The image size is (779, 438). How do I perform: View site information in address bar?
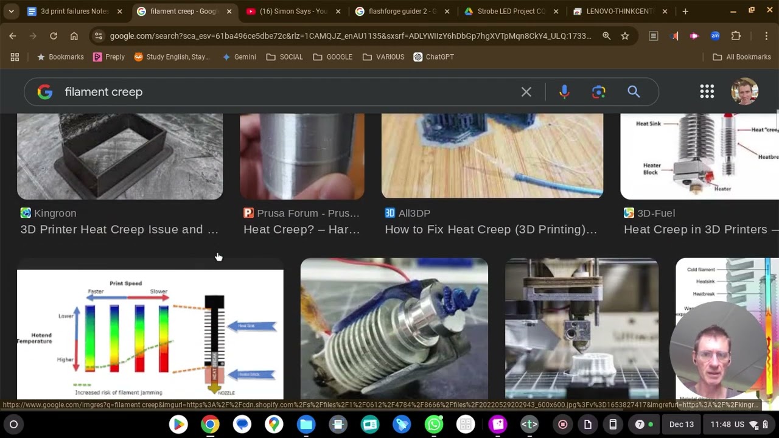[97, 36]
